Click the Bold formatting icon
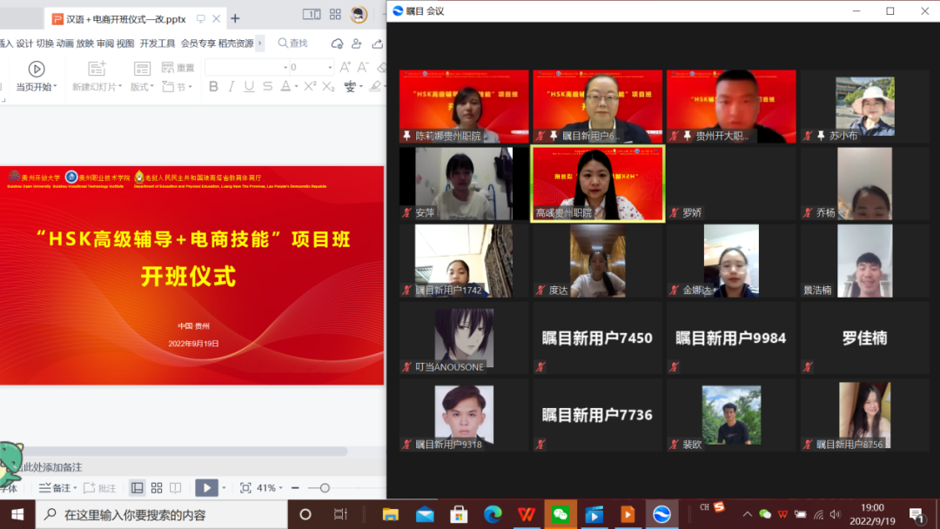Viewport: 940px width, 529px height. tap(213, 86)
